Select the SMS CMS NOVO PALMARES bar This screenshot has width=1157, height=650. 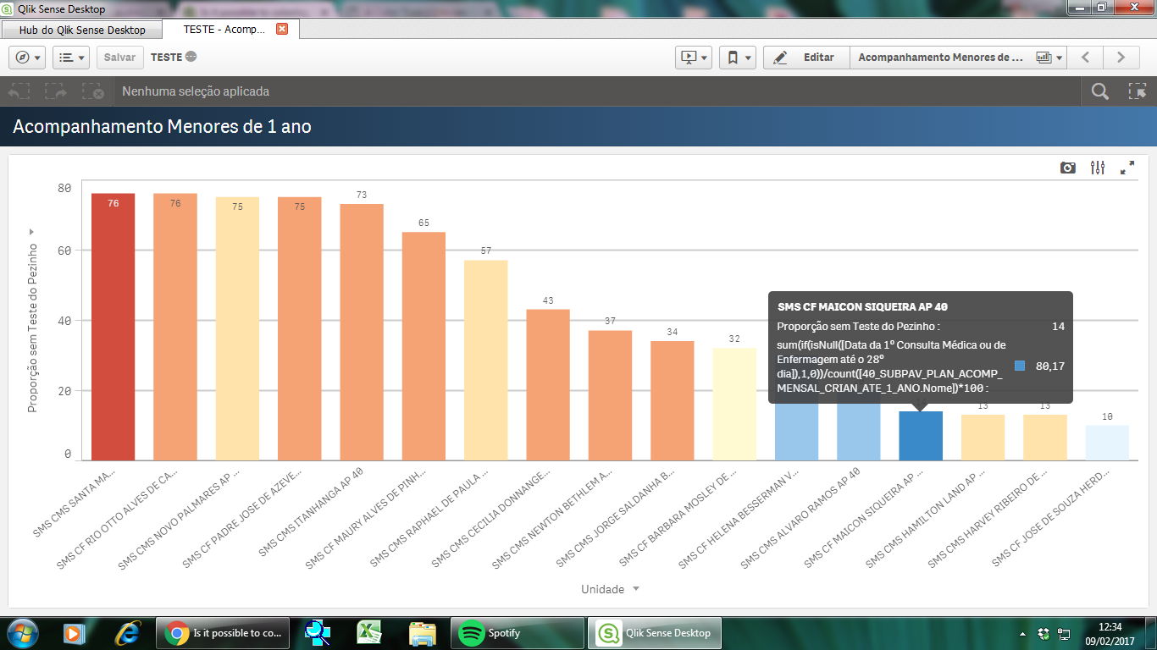(237, 328)
